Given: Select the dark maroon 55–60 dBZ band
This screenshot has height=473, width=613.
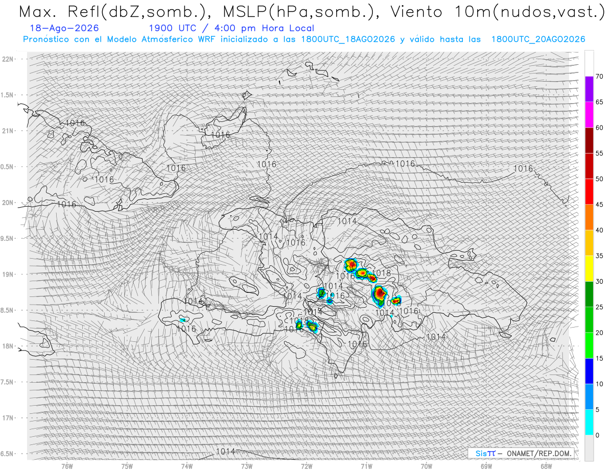Looking at the screenshot, I should [x=589, y=140].
